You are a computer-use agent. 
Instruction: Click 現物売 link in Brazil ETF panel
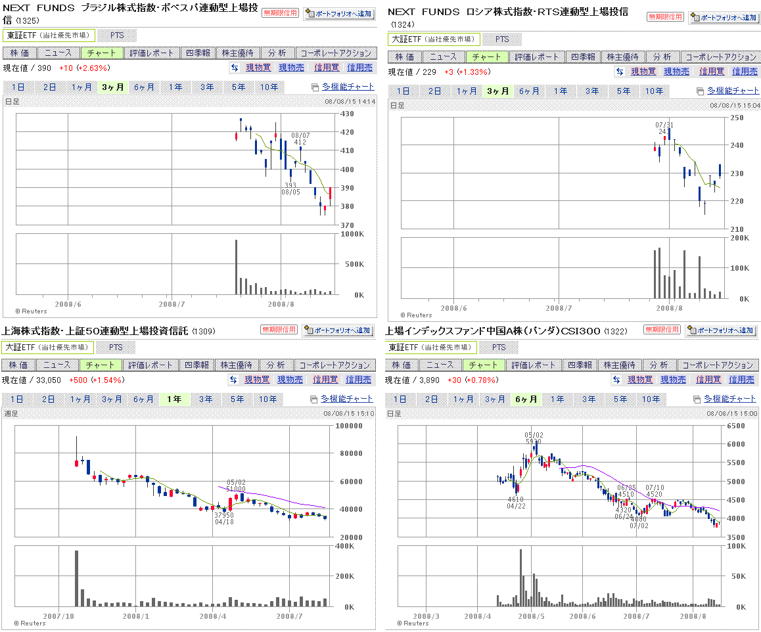[291, 68]
